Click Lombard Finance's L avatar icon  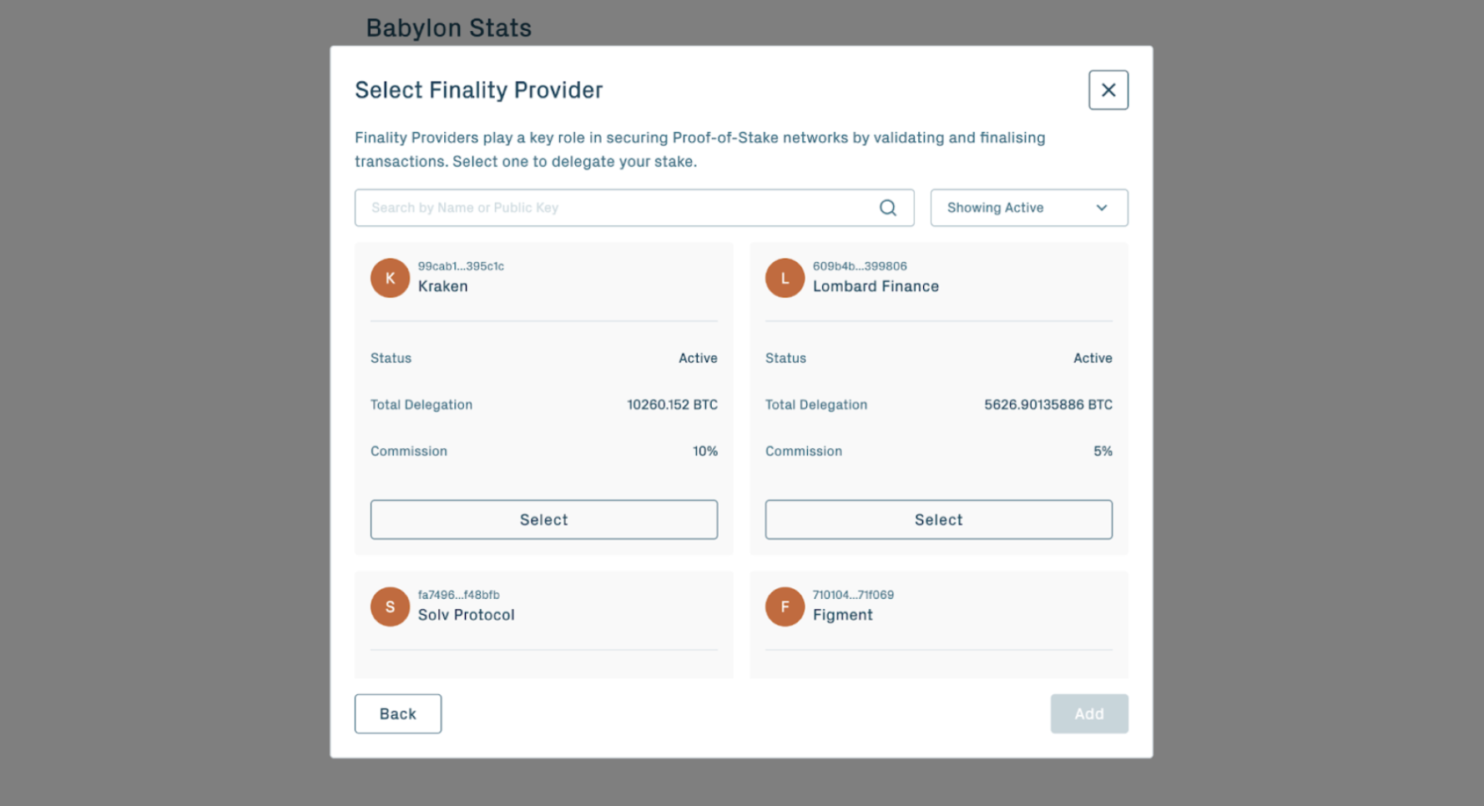point(785,278)
